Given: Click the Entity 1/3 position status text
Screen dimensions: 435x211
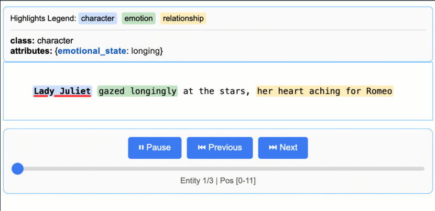Looking at the screenshot, I should coord(218,181).
